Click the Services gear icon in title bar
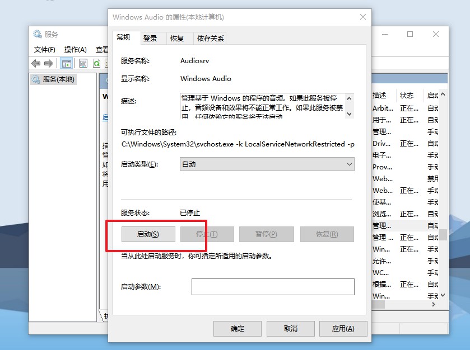 point(38,35)
